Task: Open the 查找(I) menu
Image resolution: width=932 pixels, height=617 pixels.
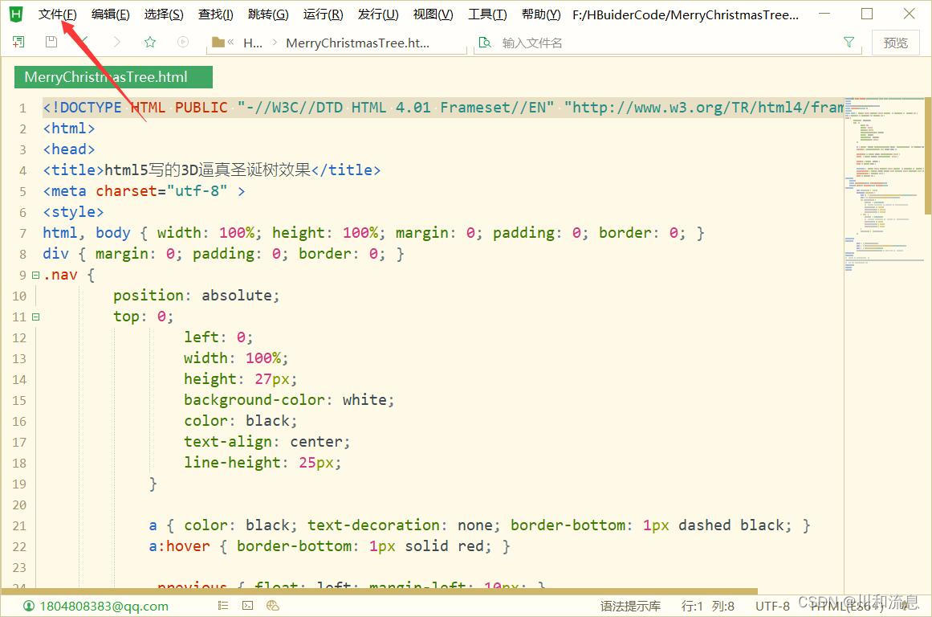Action: tap(216, 14)
